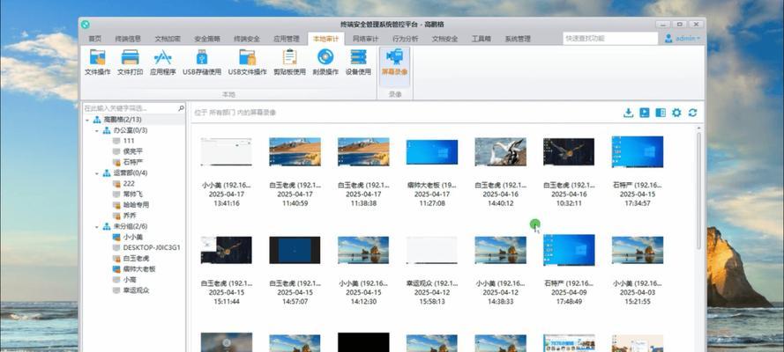Click the computer icon beside 111

[x=116, y=141]
